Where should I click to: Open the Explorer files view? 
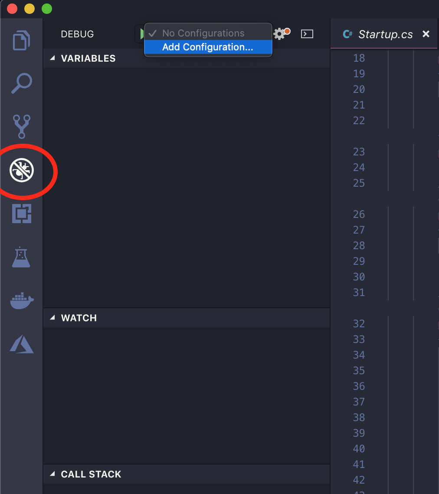(21, 40)
